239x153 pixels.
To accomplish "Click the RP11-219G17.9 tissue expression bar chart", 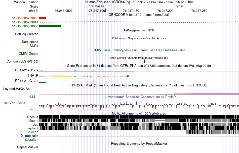I will point(87,71).
